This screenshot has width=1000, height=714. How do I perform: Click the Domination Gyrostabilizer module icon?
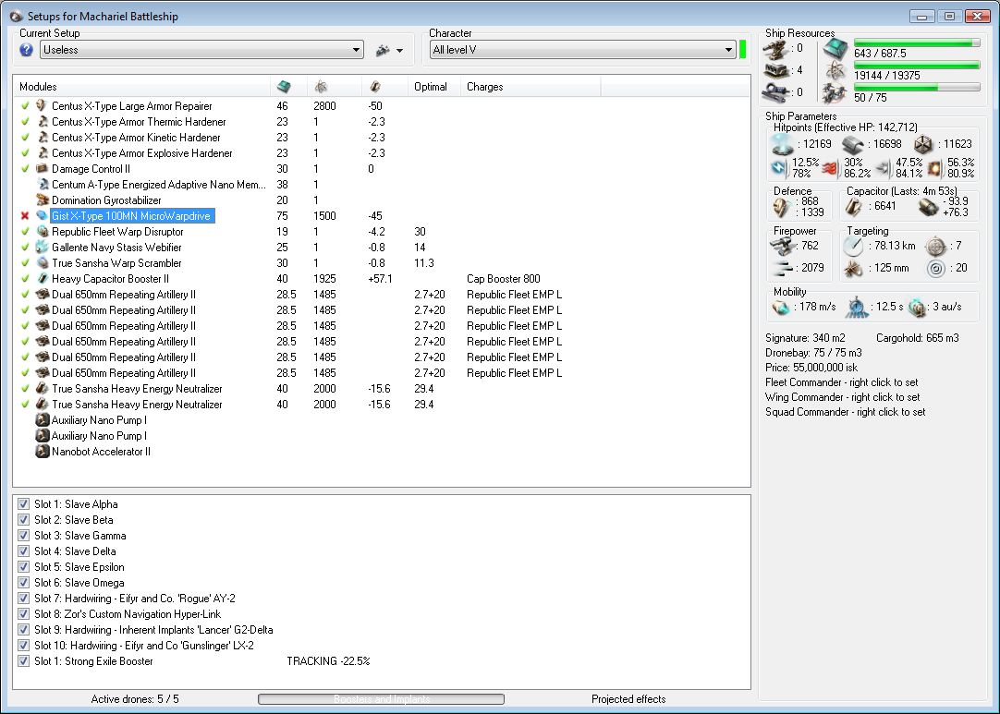pyautogui.click(x=42, y=200)
